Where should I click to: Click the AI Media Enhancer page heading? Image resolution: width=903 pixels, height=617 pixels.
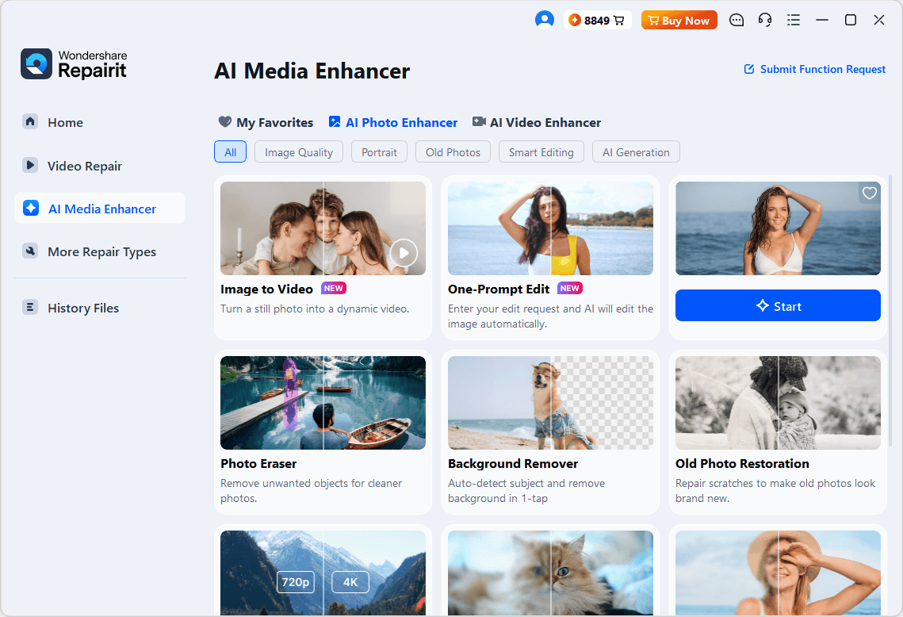312,71
